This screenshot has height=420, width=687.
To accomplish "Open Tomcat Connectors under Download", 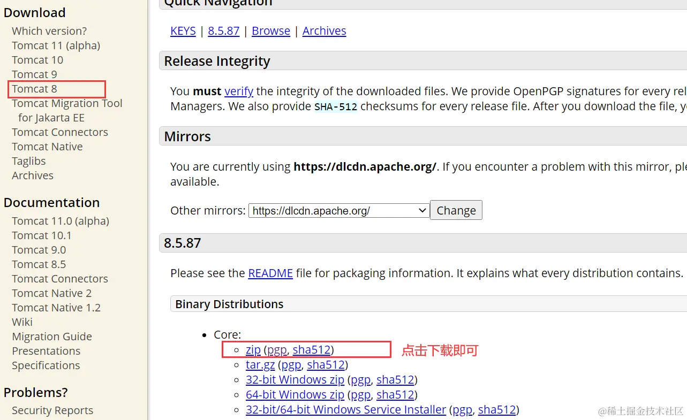I will [60, 132].
